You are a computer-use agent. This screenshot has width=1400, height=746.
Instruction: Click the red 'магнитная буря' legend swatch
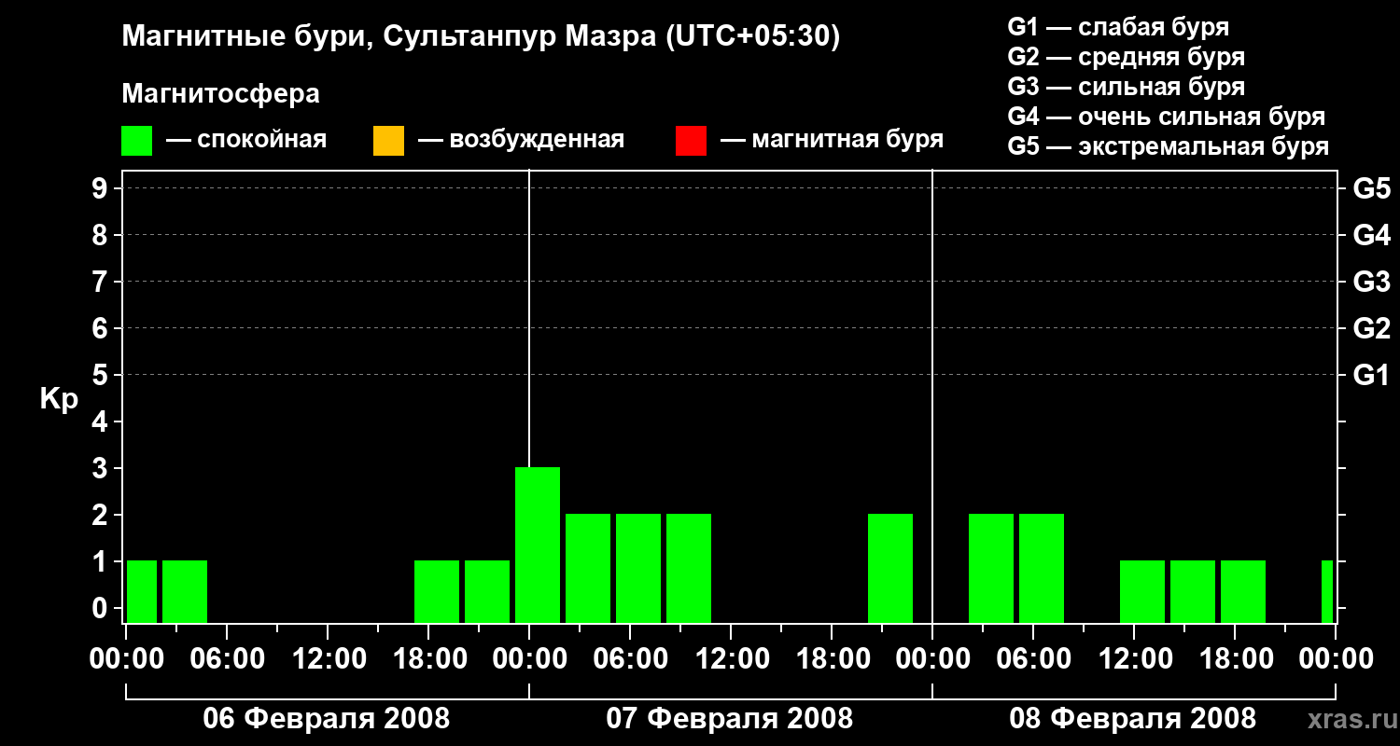[691, 141]
